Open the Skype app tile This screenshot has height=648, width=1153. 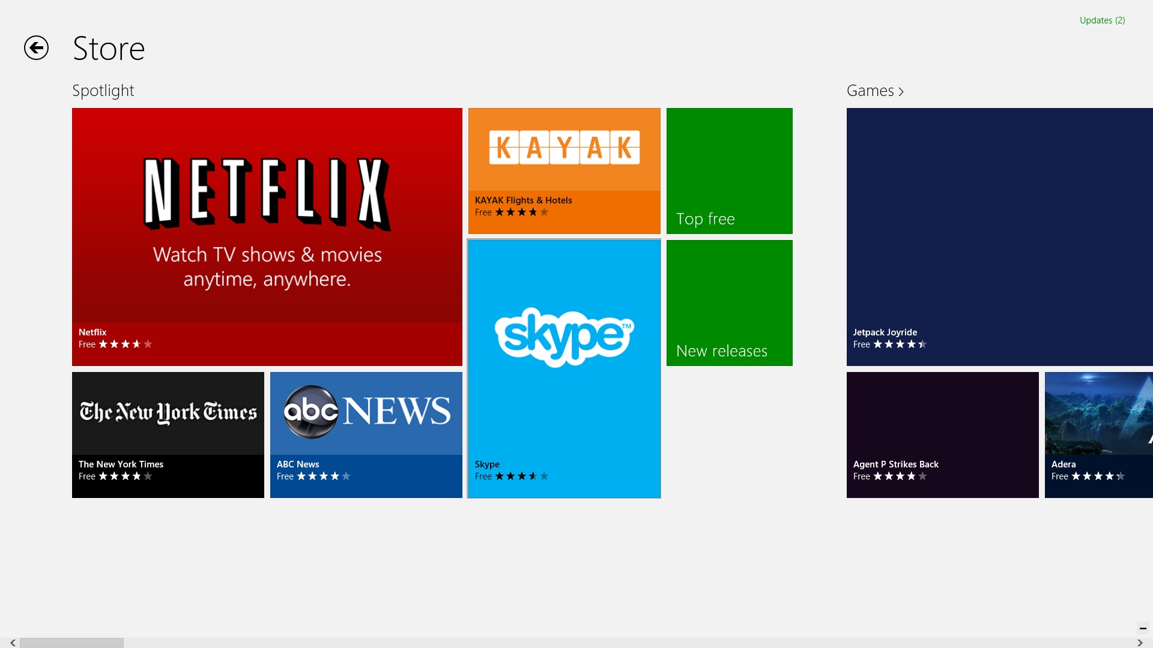pyautogui.click(x=564, y=369)
